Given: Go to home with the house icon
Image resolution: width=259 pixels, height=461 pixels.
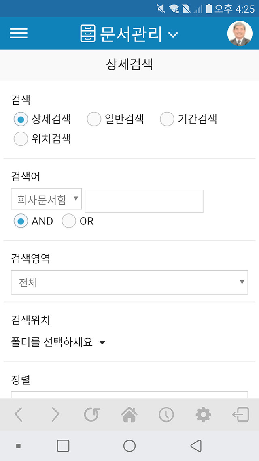Looking at the screenshot, I should tap(129, 414).
